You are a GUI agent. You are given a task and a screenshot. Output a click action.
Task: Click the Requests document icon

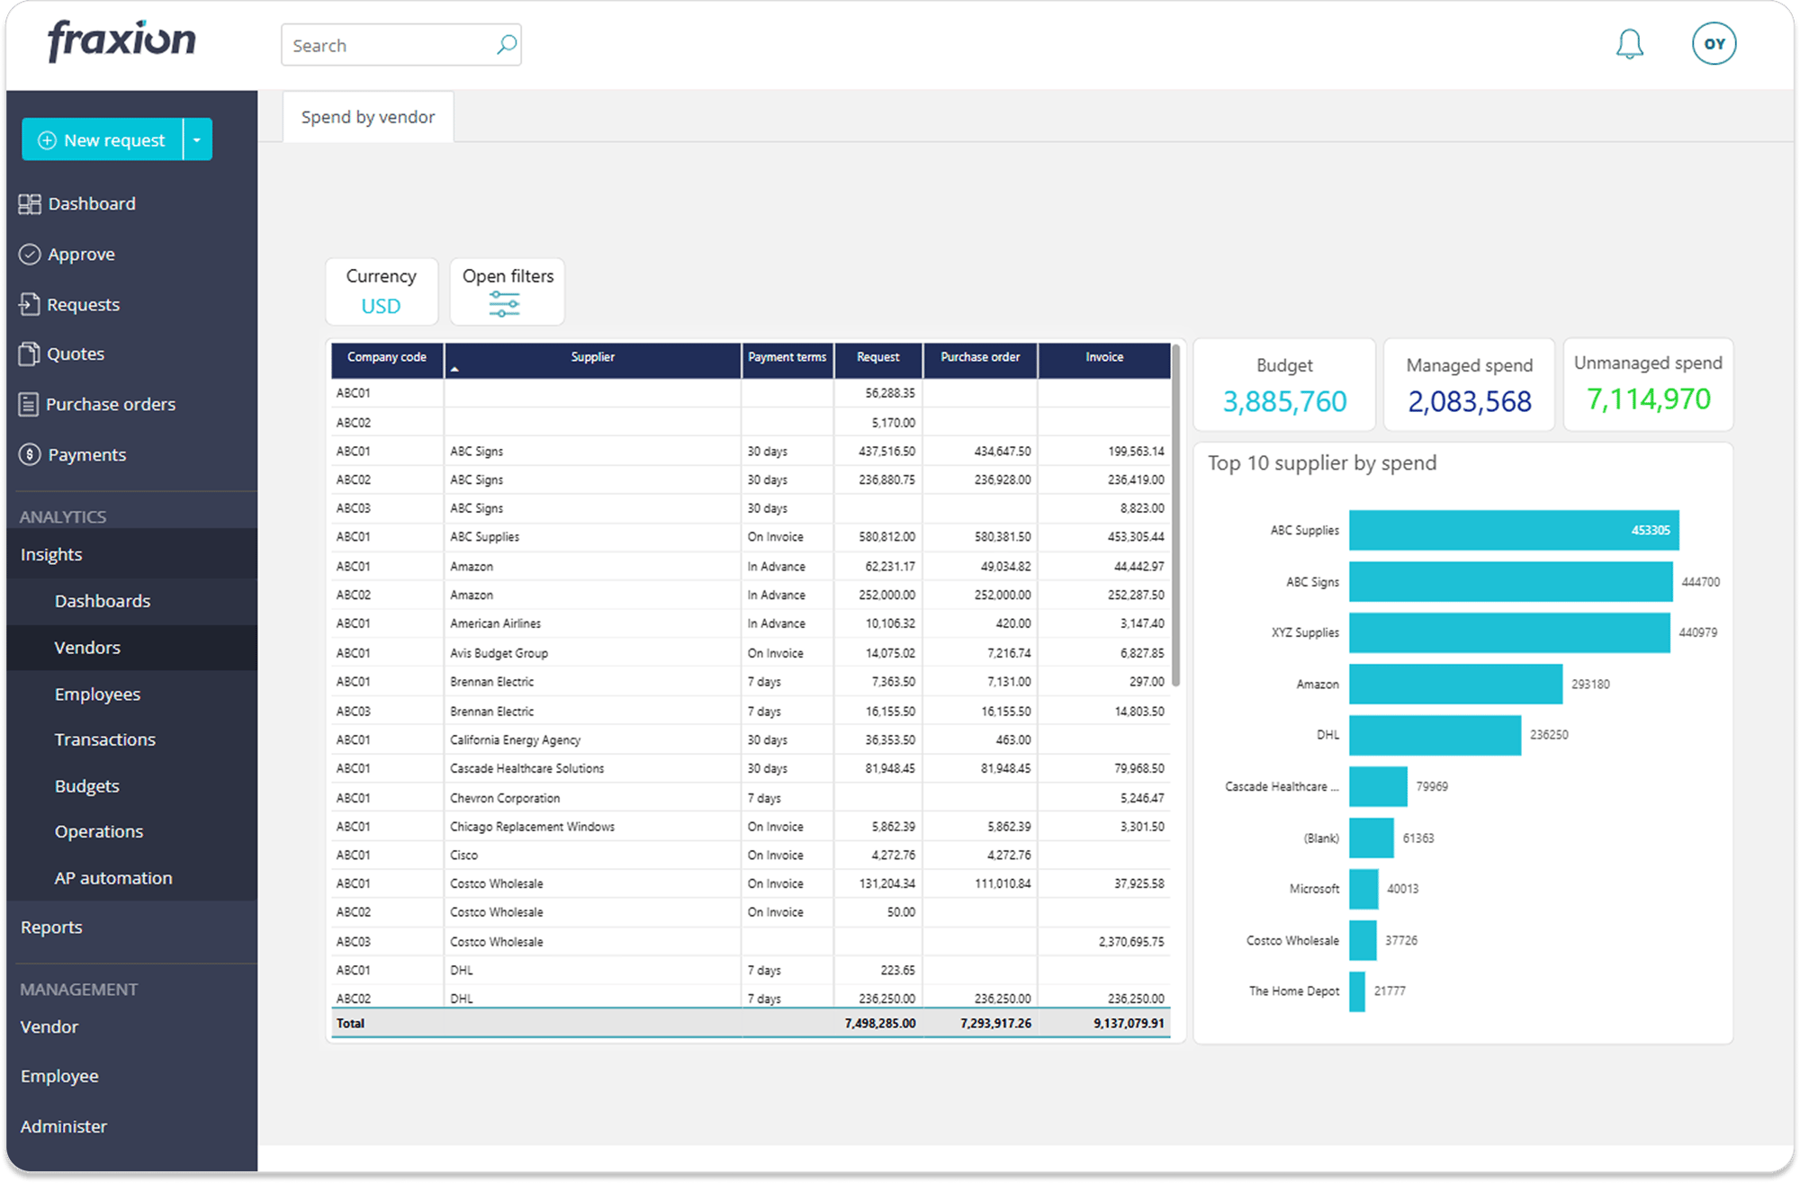(31, 304)
